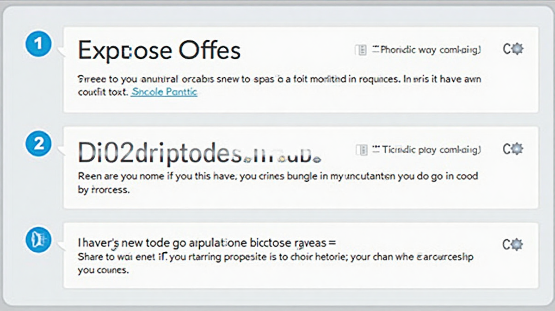Click the Ihaver's new tode heading line
The image size is (555, 311).
207,243
